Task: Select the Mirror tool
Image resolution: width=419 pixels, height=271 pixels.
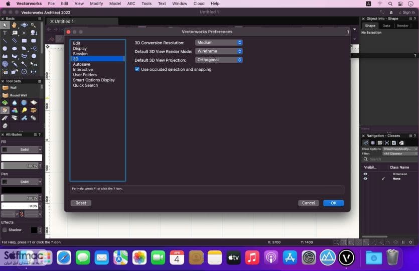Action: 34,72
